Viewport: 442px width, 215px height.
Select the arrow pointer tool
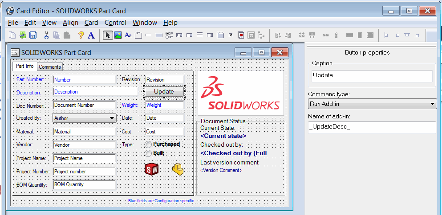108,35
